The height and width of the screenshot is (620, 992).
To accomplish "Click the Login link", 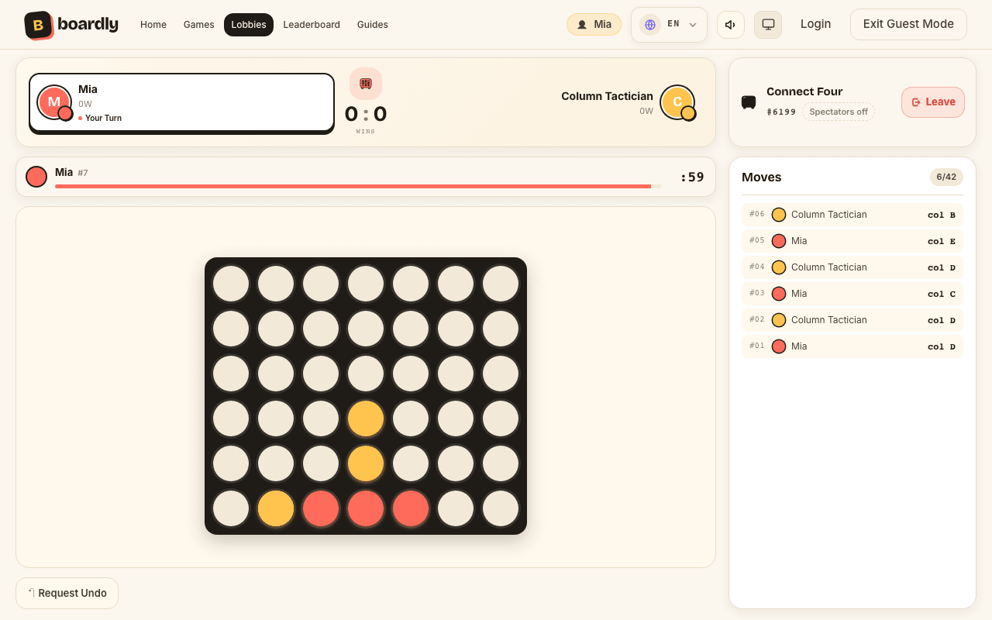I will [815, 24].
